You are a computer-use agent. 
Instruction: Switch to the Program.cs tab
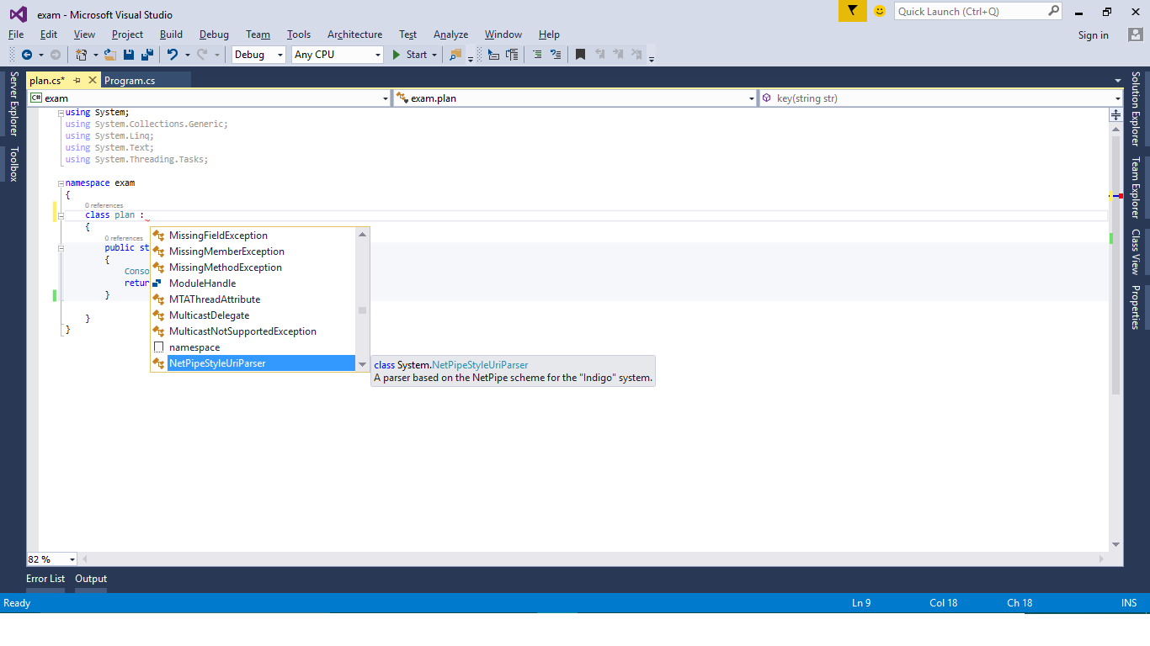[x=130, y=81]
